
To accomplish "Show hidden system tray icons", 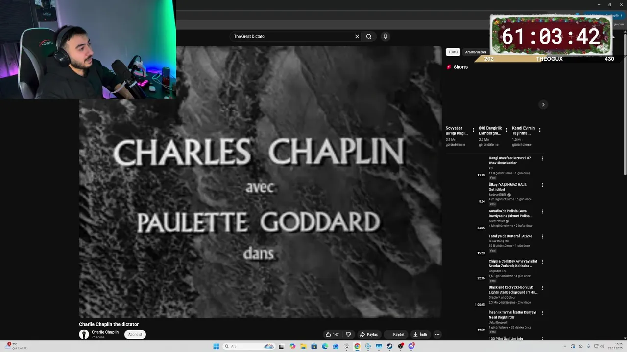I will click(565, 346).
